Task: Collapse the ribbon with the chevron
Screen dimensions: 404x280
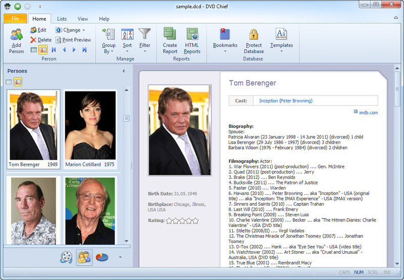Action: click(x=396, y=18)
